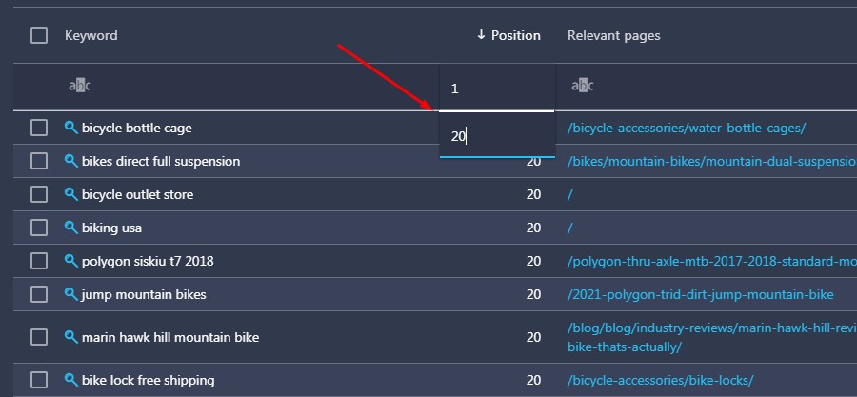Click search icon beside biking usa

pyautogui.click(x=71, y=228)
